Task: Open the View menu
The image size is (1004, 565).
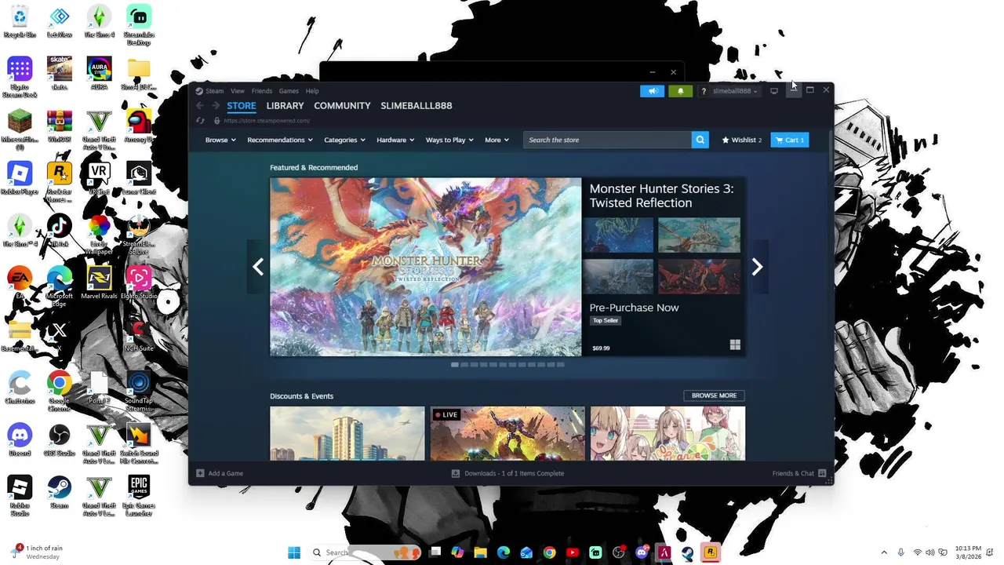Action: click(237, 91)
